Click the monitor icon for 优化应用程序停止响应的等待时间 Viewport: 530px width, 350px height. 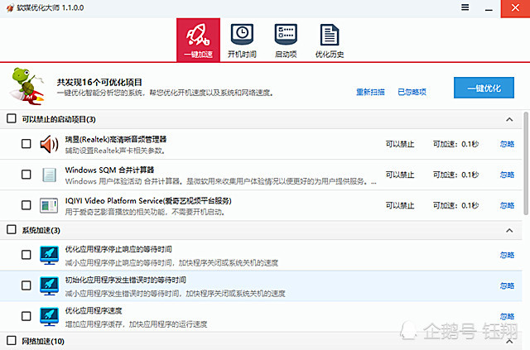pos(50,255)
